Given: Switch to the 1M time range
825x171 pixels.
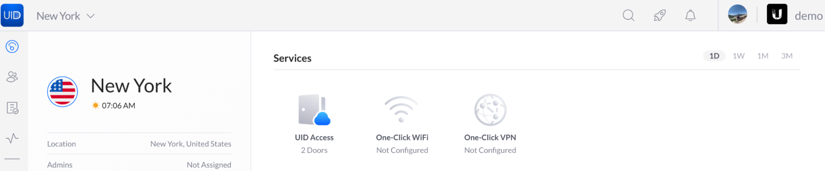Looking at the screenshot, I should [763, 56].
